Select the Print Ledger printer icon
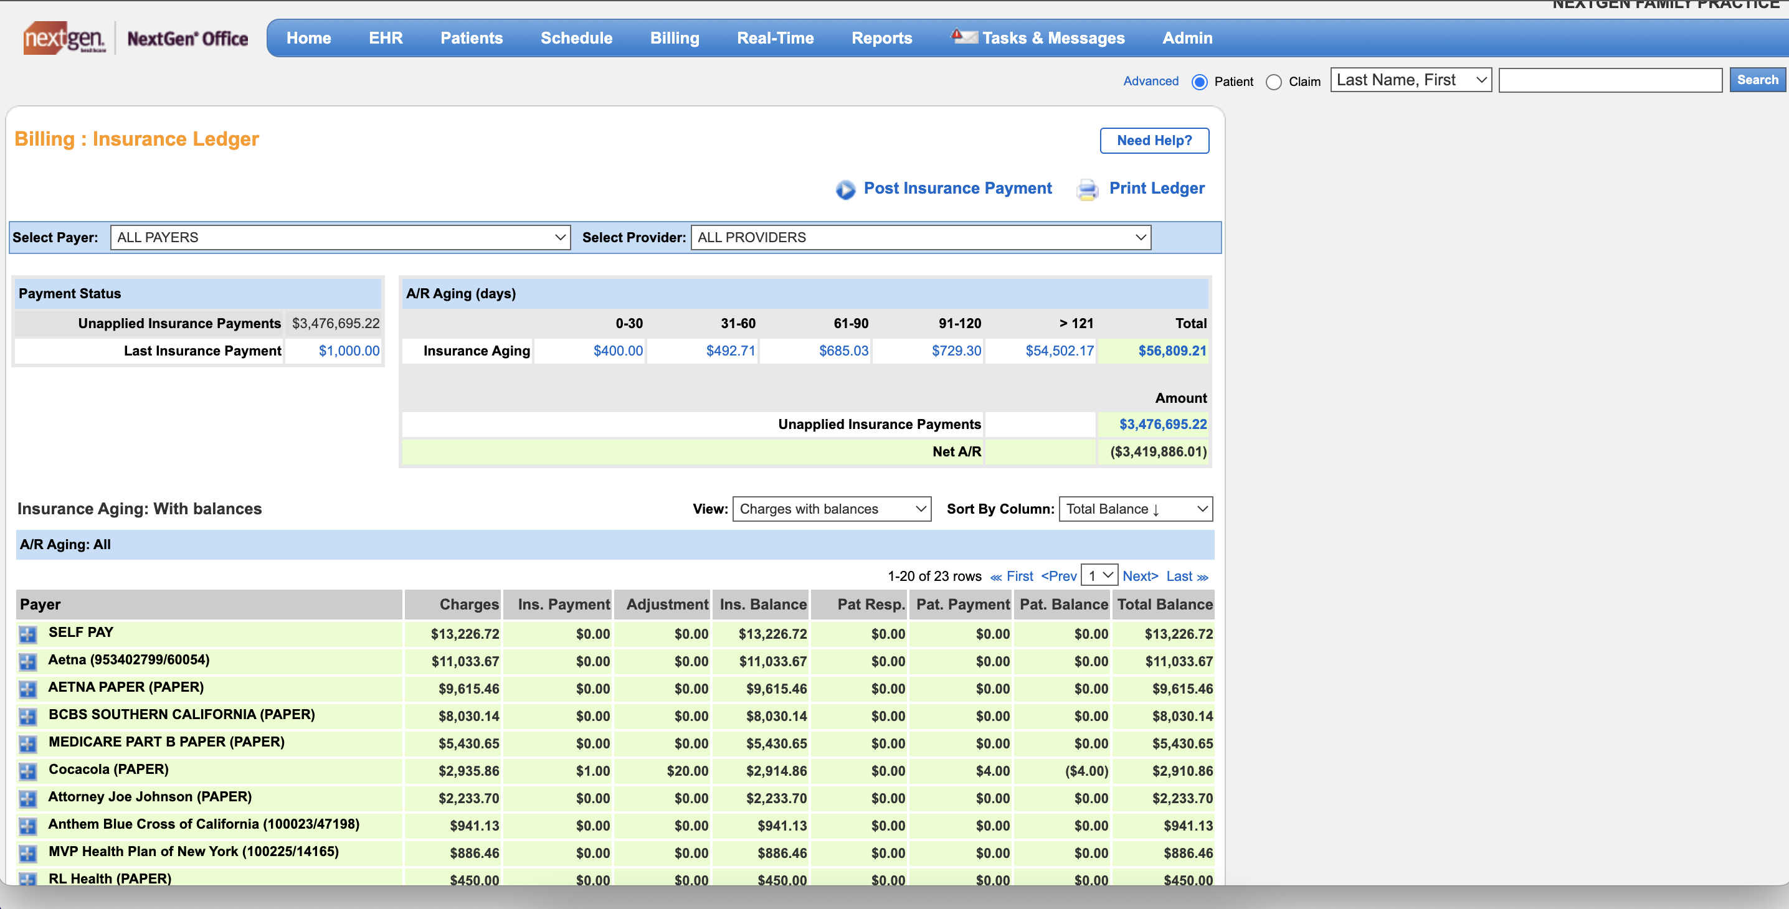1789x909 pixels. coord(1088,189)
